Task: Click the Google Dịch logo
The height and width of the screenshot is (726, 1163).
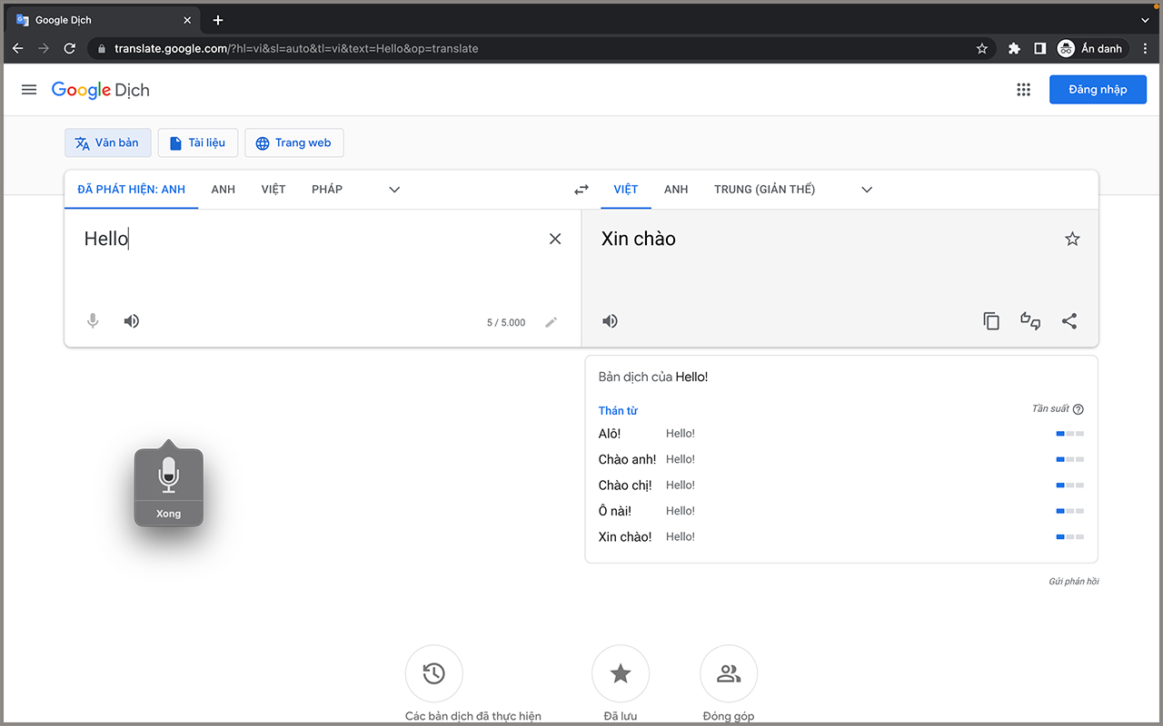Action: pos(100,90)
